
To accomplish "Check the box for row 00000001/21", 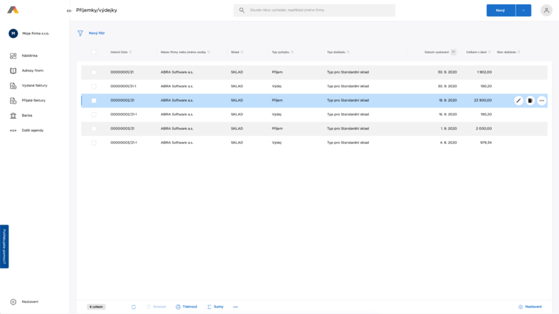I will (94, 72).
